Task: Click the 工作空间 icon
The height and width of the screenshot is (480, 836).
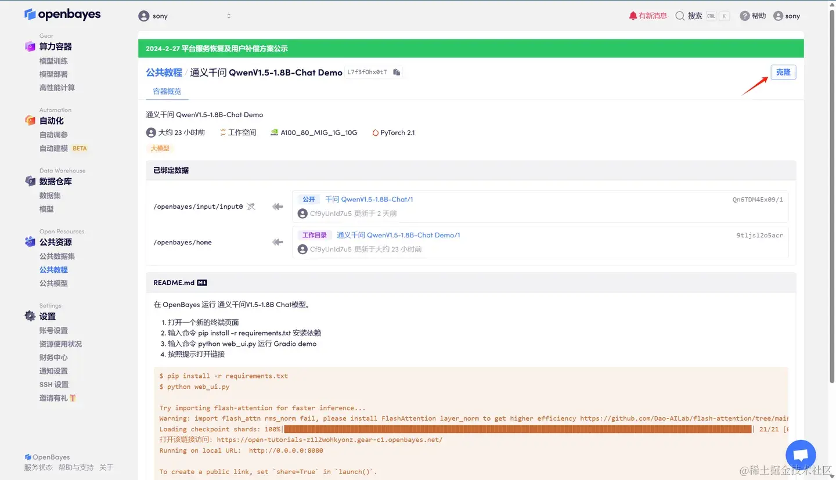Action: [222, 132]
